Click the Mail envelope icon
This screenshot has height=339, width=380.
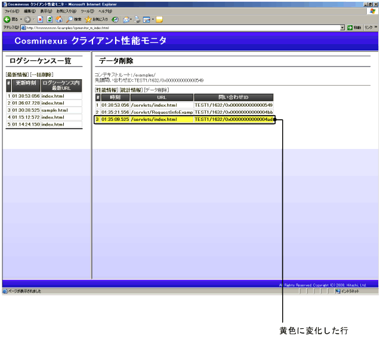click(126, 20)
